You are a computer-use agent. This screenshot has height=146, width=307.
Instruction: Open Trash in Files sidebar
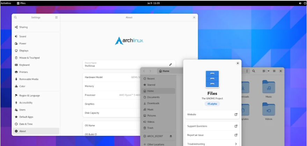158,128
